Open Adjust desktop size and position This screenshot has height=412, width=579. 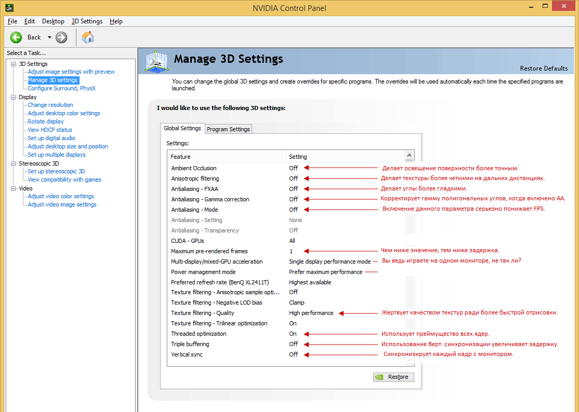(x=68, y=146)
